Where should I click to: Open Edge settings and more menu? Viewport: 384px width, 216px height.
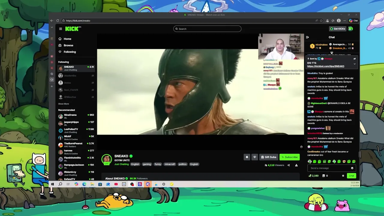(x=344, y=21)
